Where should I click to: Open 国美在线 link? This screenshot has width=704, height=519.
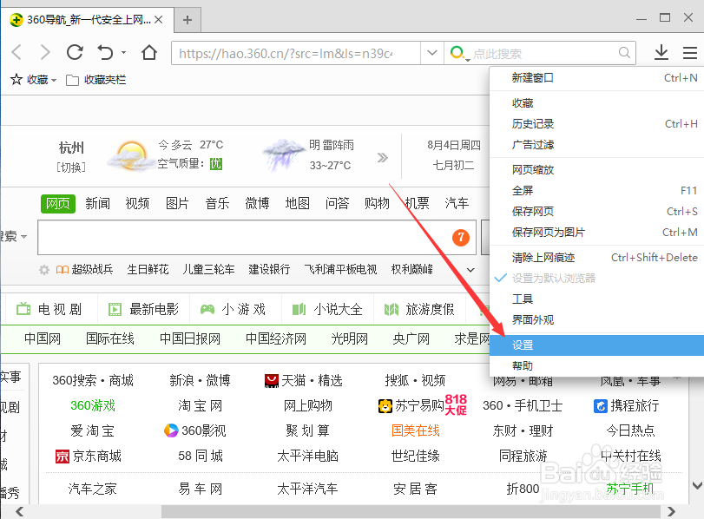[415, 430]
